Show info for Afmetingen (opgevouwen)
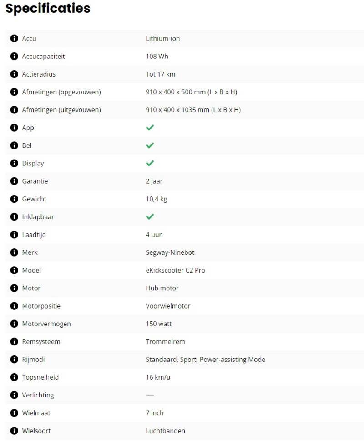Image resolution: width=364 pixels, height=443 pixels. click(x=14, y=92)
